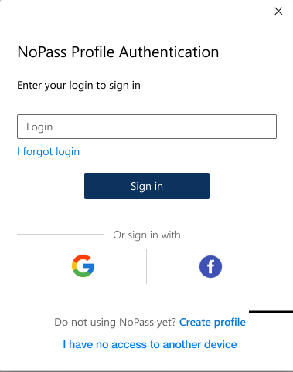293x372 pixels.
Task: Click the 'Do not using NoPass yet?' text
Action: pyautogui.click(x=115, y=322)
